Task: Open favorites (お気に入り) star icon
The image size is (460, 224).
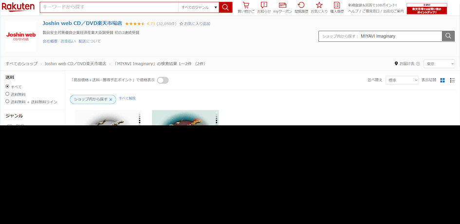Action: (319, 8)
